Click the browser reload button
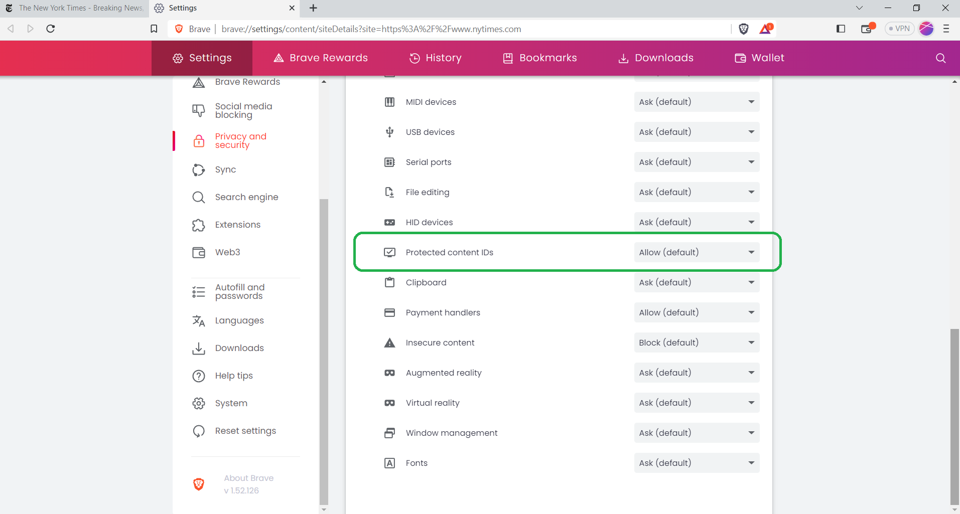960x514 pixels. coord(50,29)
